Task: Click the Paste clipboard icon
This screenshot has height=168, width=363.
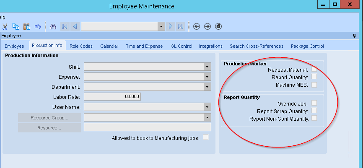Action: click(x=26, y=26)
